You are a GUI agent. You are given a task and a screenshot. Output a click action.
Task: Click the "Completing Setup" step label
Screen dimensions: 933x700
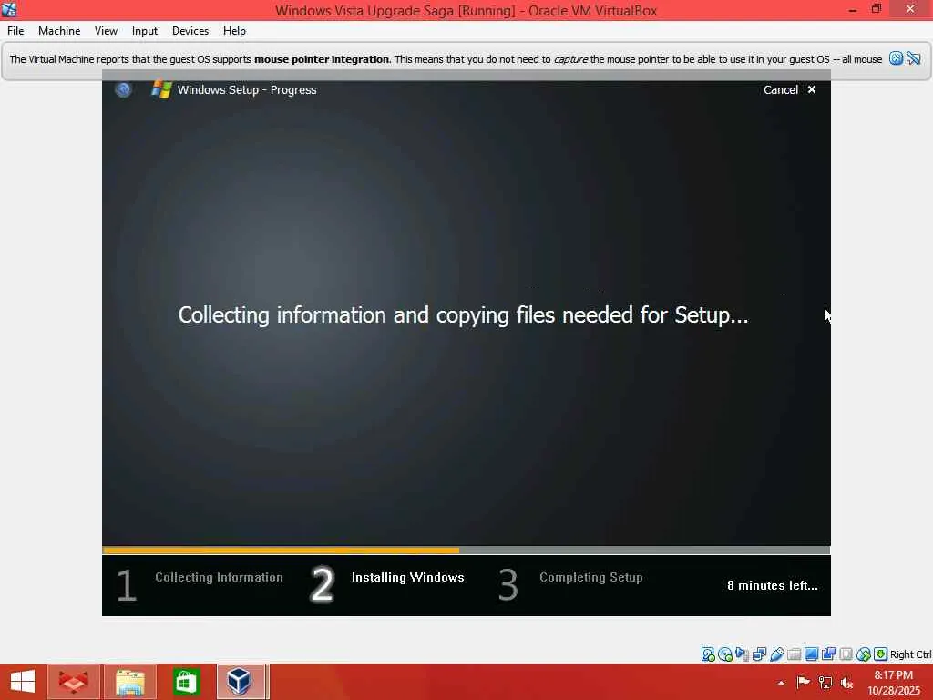coord(590,577)
